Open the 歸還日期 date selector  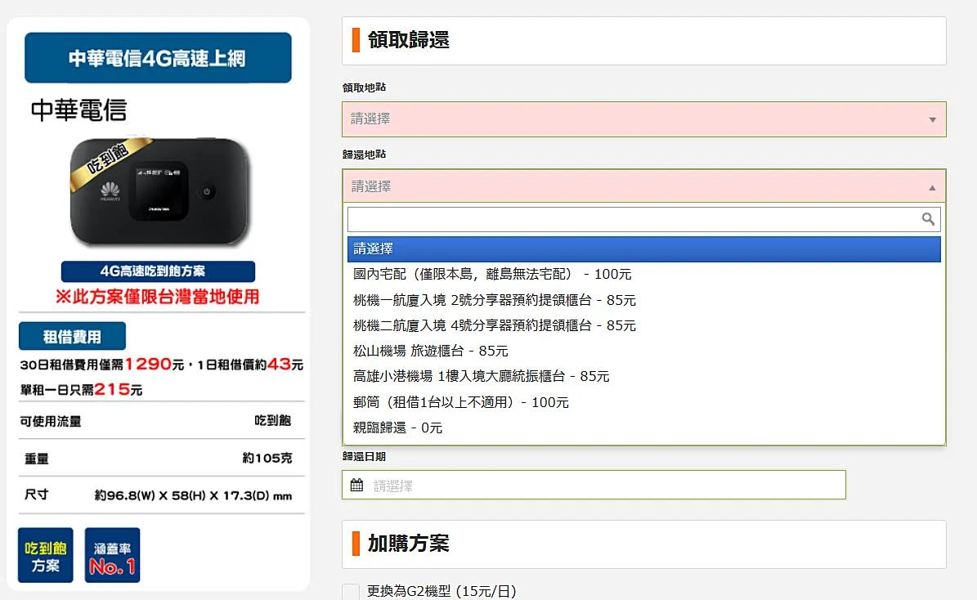593,484
